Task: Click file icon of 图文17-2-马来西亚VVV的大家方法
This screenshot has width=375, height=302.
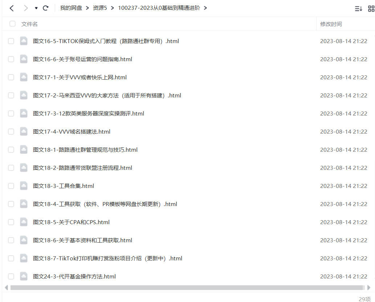Action: (24, 96)
